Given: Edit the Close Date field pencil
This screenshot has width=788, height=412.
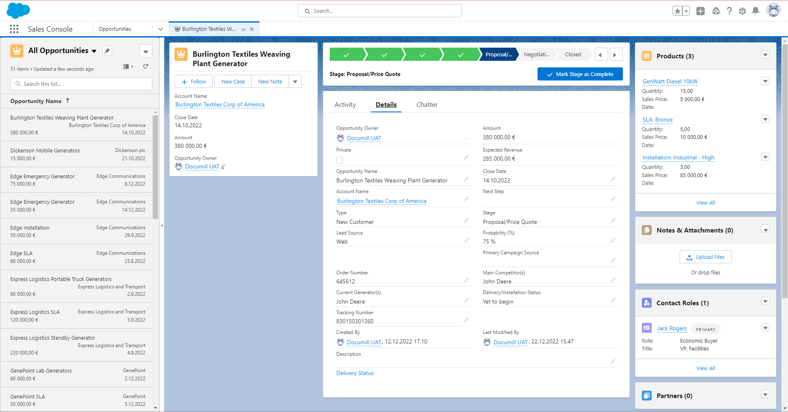Looking at the screenshot, I should pos(613,179).
